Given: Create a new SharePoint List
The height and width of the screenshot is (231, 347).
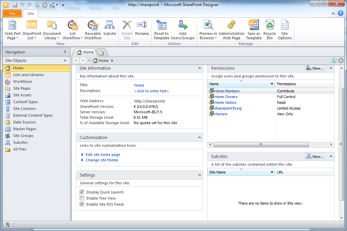Looking at the screenshot, I should [31, 30].
